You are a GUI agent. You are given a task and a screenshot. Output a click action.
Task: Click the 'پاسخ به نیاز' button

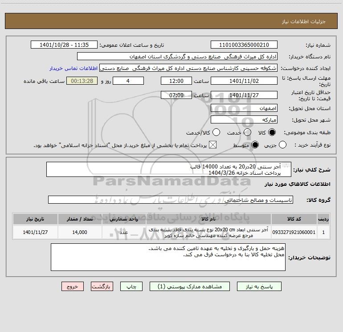[259, 286]
